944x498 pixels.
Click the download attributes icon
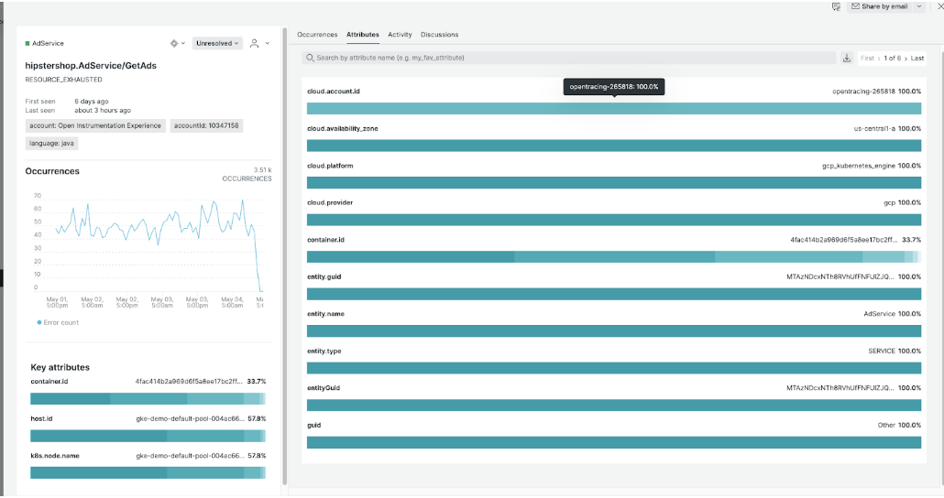[x=846, y=58]
